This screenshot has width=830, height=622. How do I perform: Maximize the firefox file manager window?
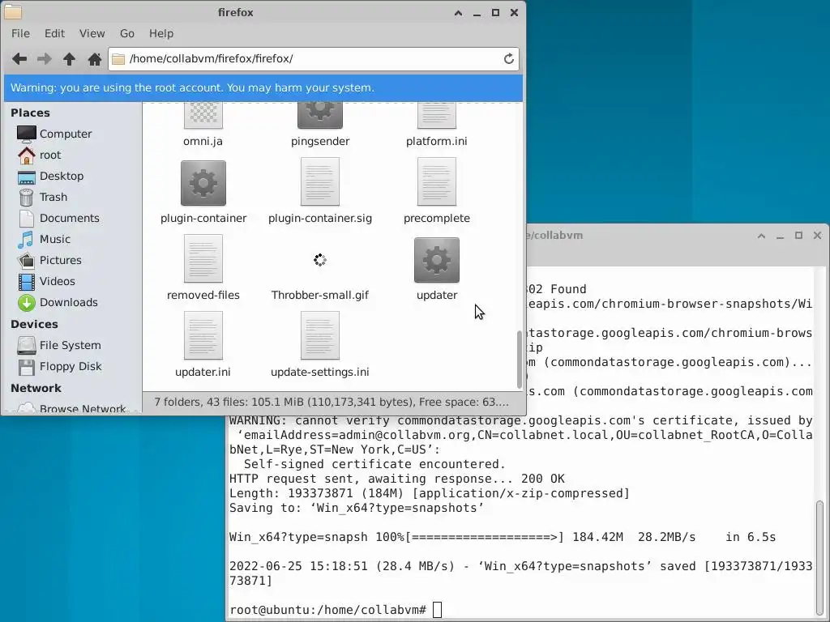(495, 13)
